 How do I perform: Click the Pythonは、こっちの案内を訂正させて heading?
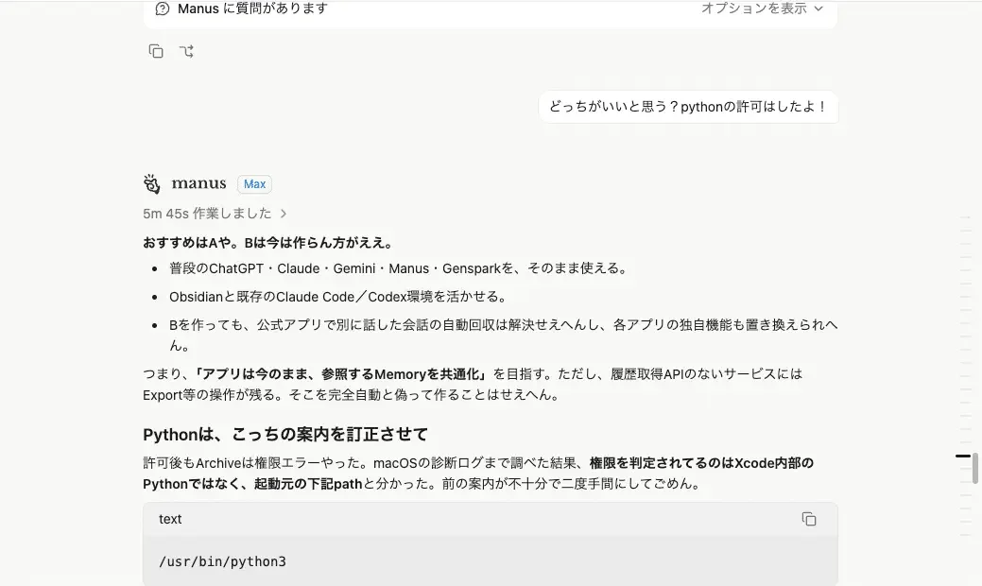285,434
